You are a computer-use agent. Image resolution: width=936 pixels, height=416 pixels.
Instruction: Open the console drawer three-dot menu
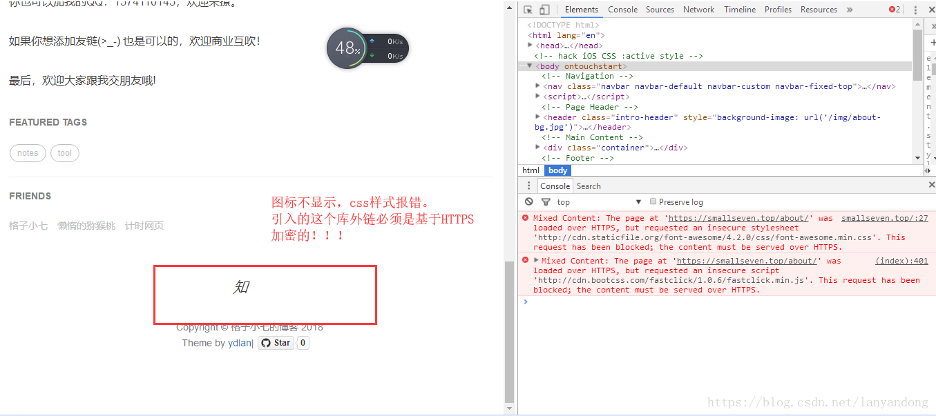[x=529, y=186]
